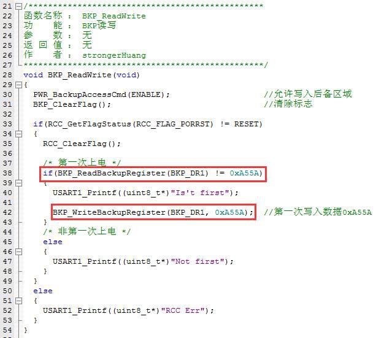The height and width of the screenshot is (338, 376).
Task: Click the "Is't first" string literal
Action: coord(201,193)
